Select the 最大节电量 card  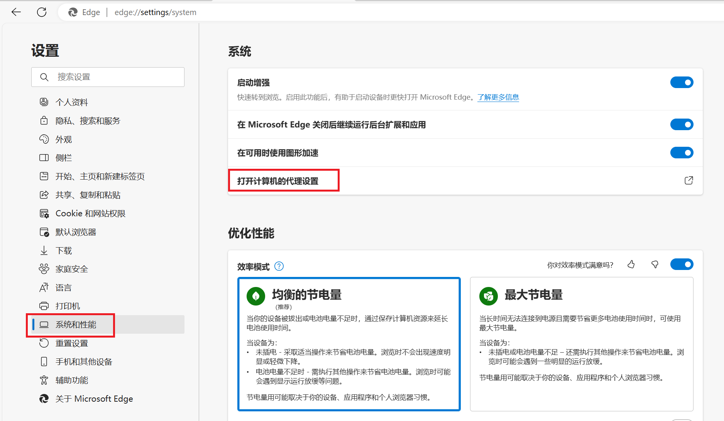tap(582, 344)
